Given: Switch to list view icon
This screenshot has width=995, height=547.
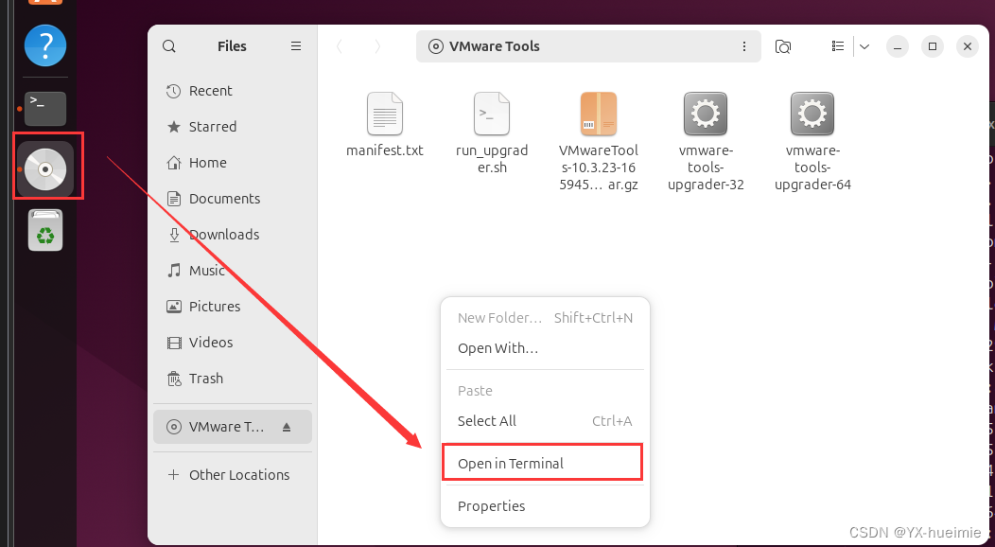Looking at the screenshot, I should (838, 46).
